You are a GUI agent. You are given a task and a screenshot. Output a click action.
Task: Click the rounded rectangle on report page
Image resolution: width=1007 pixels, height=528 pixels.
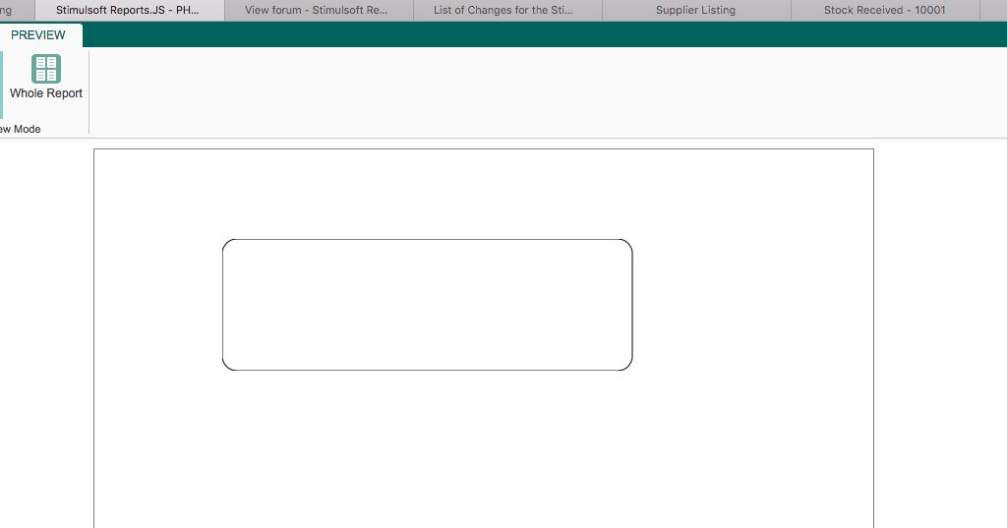click(x=427, y=305)
